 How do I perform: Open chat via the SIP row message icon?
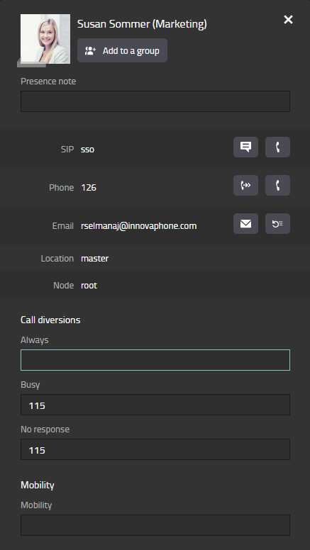[x=245, y=147]
